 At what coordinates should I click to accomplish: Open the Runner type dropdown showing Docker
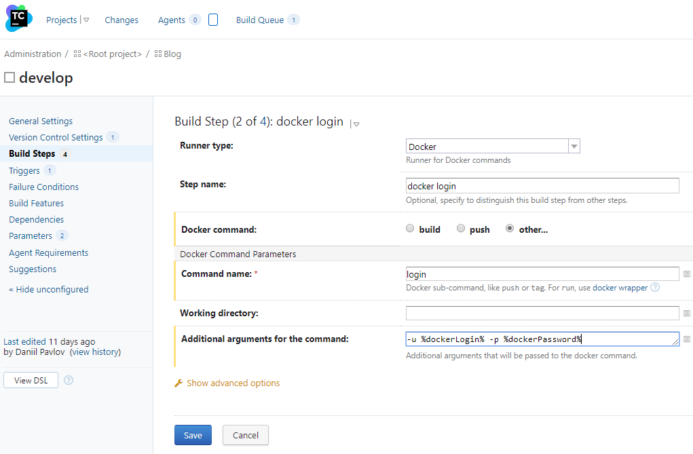tap(574, 146)
